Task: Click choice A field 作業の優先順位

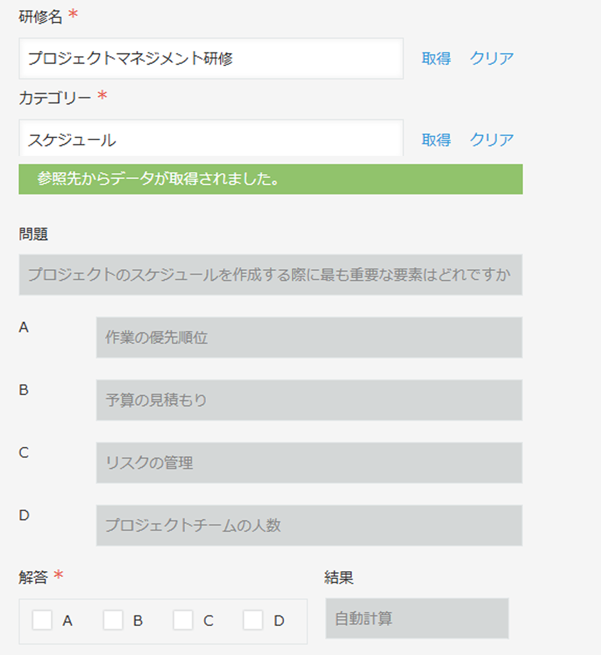Action: [x=309, y=338]
